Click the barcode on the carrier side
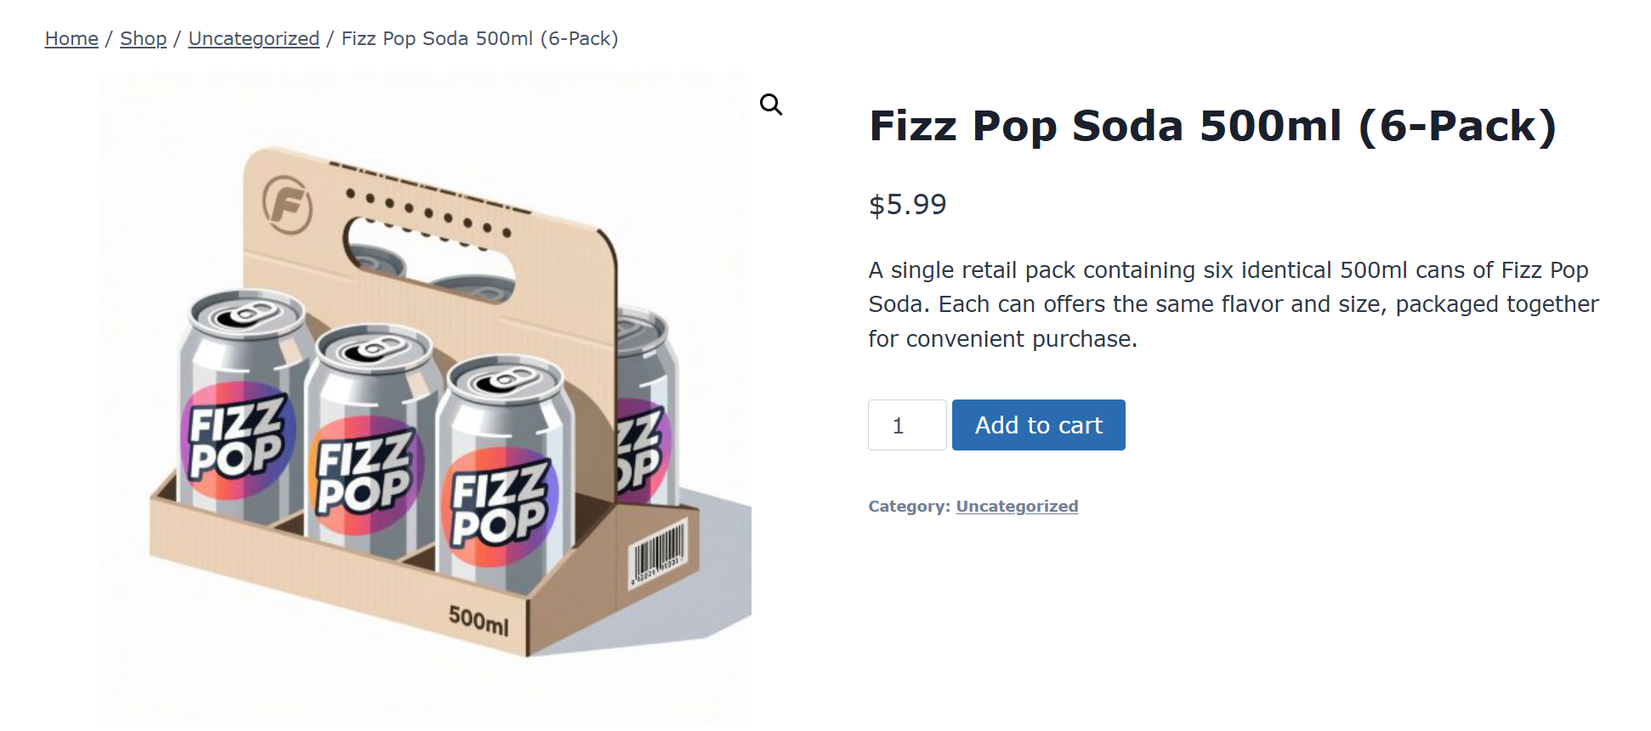This screenshot has height=731, width=1651. point(657,554)
